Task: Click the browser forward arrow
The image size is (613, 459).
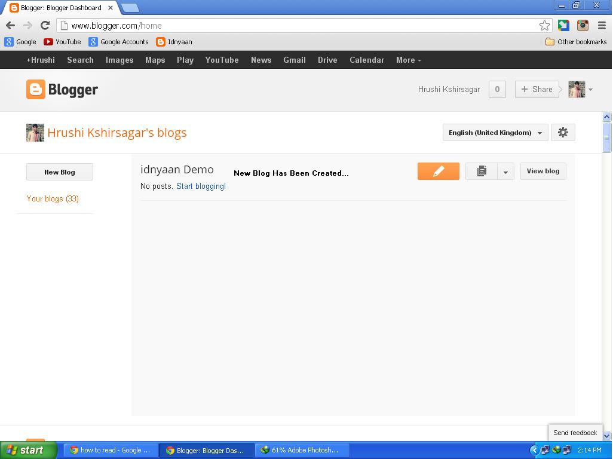Action: tap(27, 26)
